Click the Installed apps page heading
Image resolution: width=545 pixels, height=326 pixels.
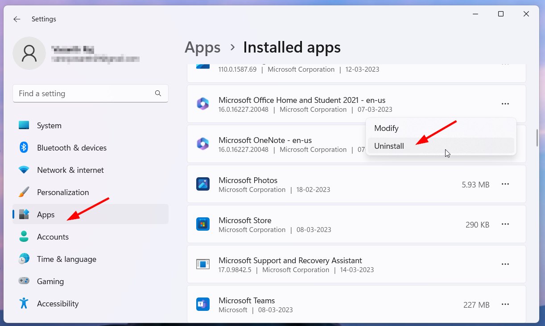[292, 48]
